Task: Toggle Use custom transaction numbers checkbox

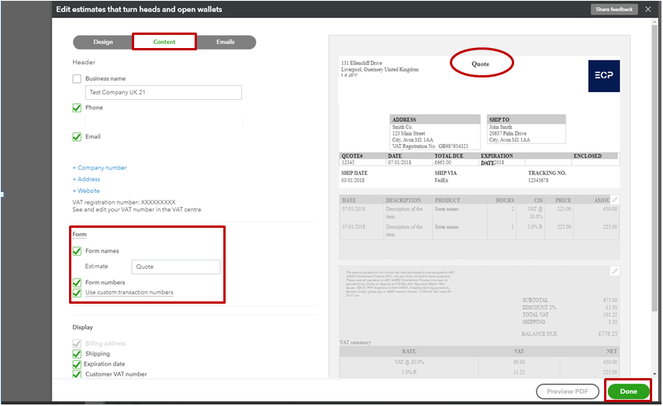Action: 77,293
